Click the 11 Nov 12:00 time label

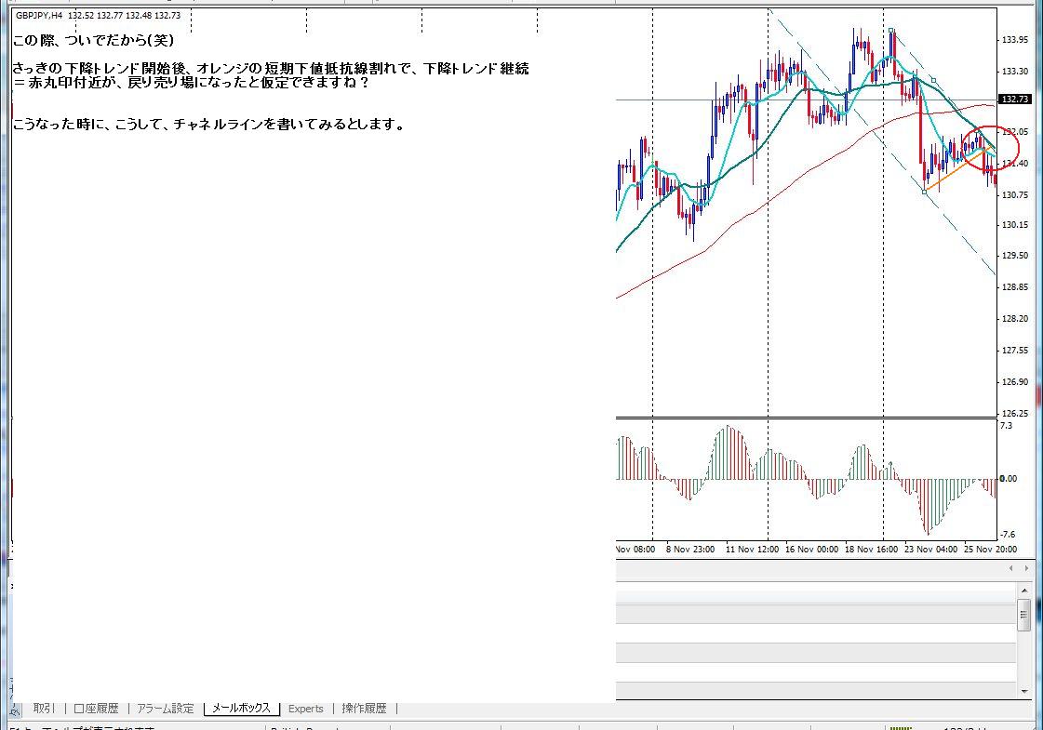point(752,550)
